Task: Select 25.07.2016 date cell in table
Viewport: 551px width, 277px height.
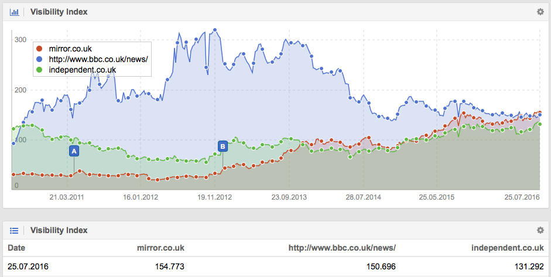Action: pos(28,266)
